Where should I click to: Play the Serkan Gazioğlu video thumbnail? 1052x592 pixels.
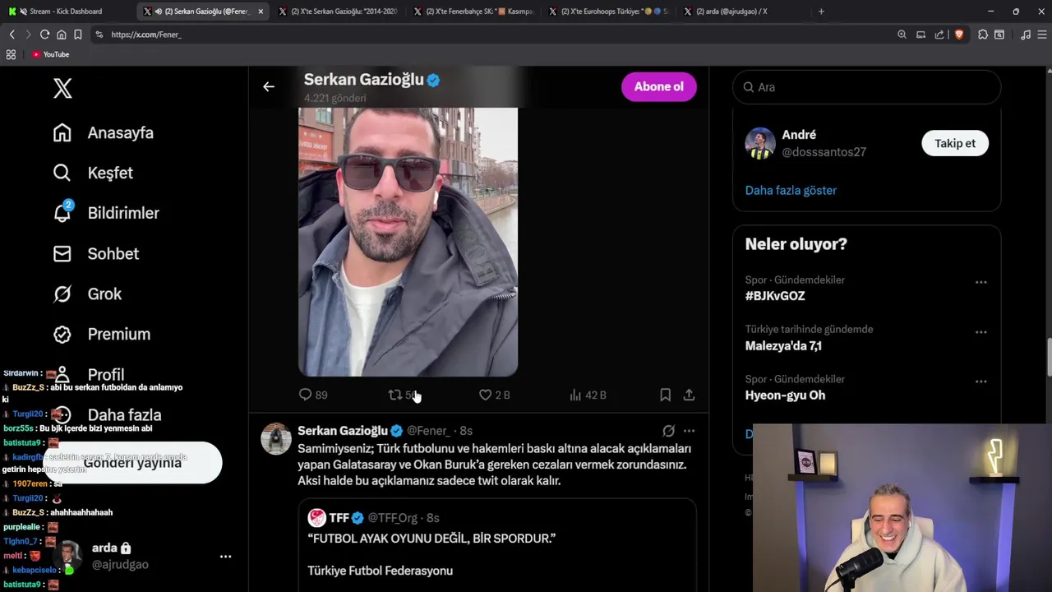(x=408, y=242)
